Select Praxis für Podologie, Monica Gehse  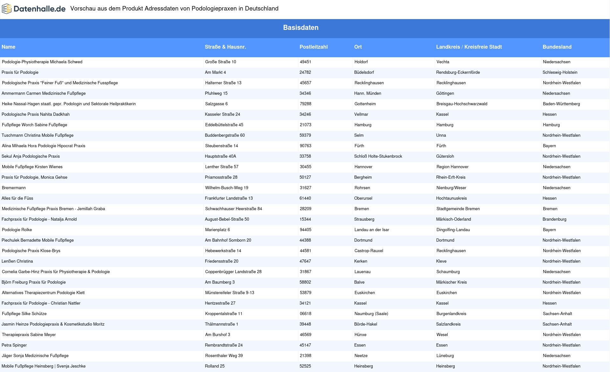pos(34,177)
